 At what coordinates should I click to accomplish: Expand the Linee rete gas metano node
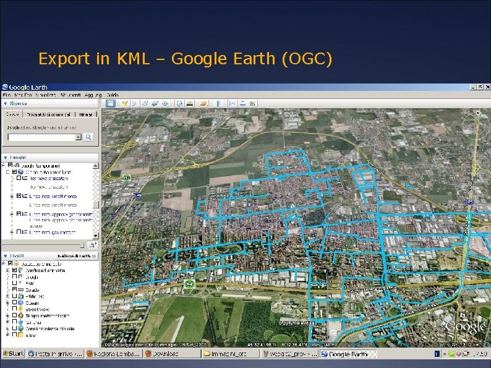12,232
